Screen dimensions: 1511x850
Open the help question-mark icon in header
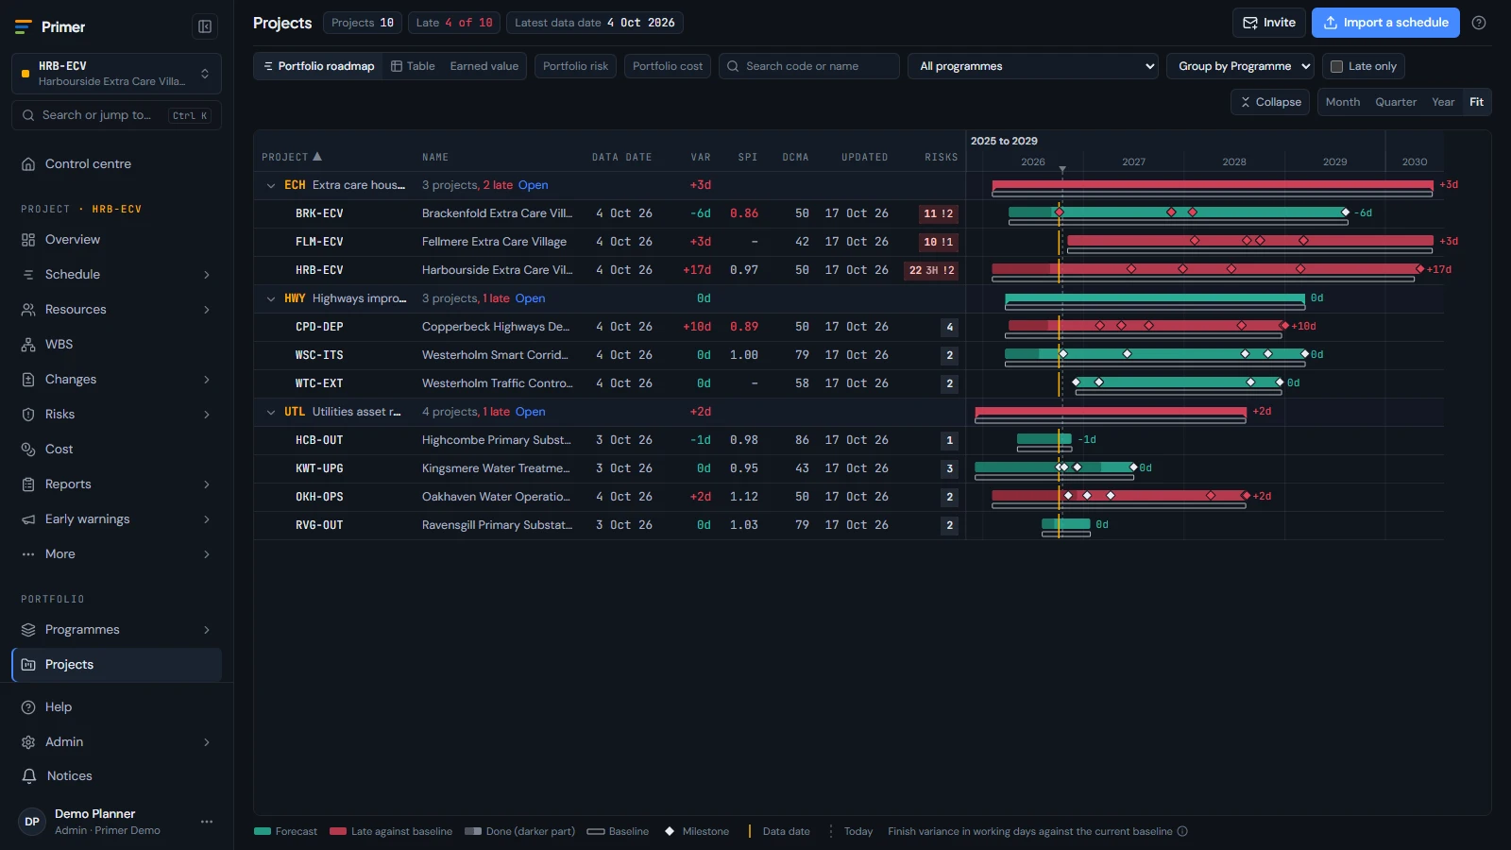click(x=1479, y=23)
